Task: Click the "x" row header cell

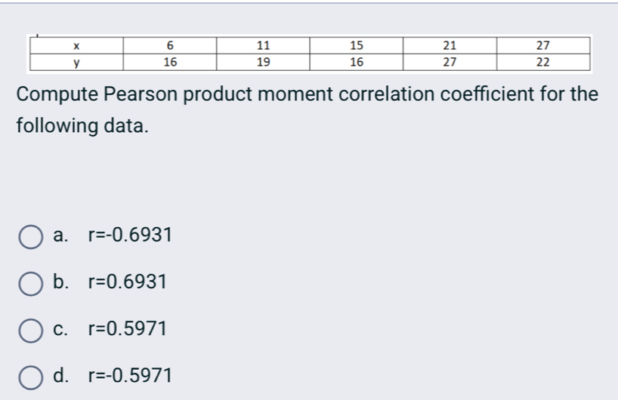Action: click(76, 45)
